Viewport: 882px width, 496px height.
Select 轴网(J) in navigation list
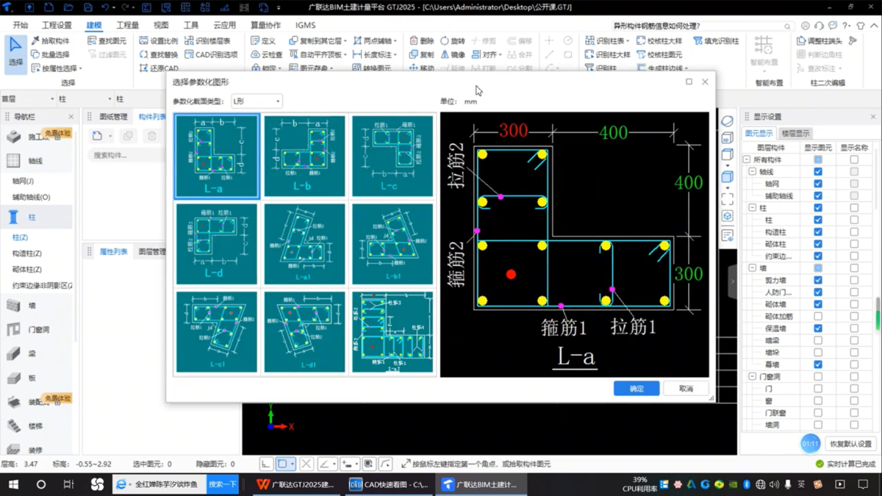click(23, 181)
